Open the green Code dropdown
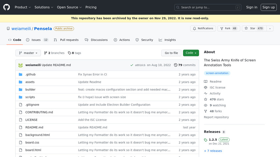This screenshot has width=280, height=157. pyautogui.click(x=191, y=53)
